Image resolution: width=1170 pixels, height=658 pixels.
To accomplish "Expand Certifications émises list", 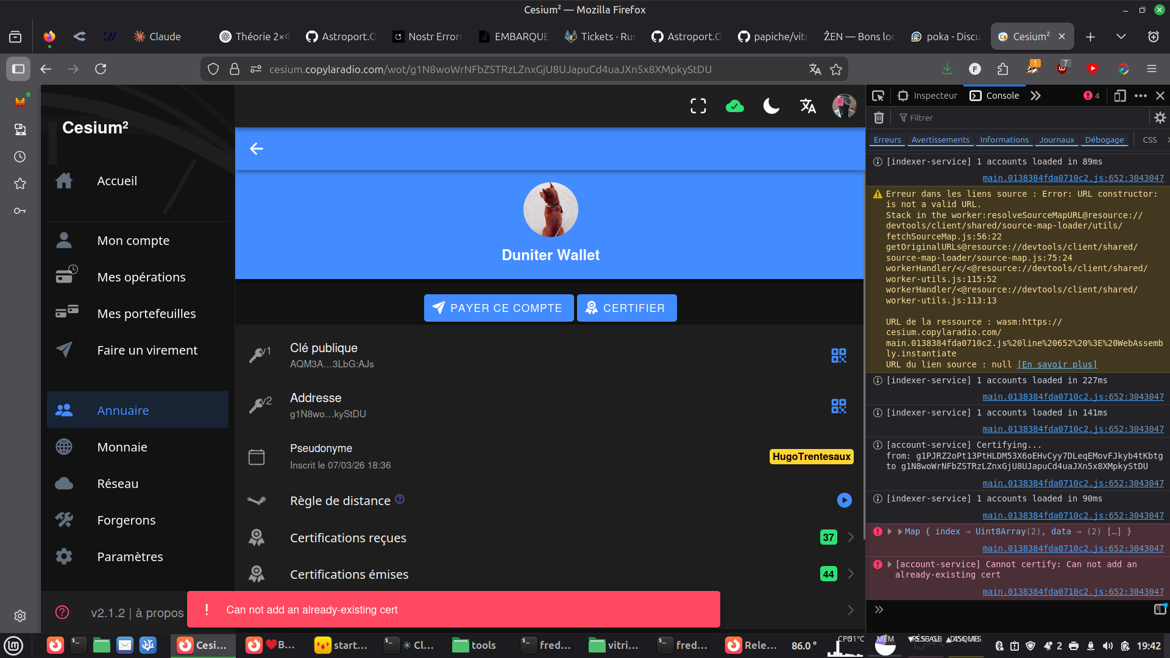I will click(851, 574).
